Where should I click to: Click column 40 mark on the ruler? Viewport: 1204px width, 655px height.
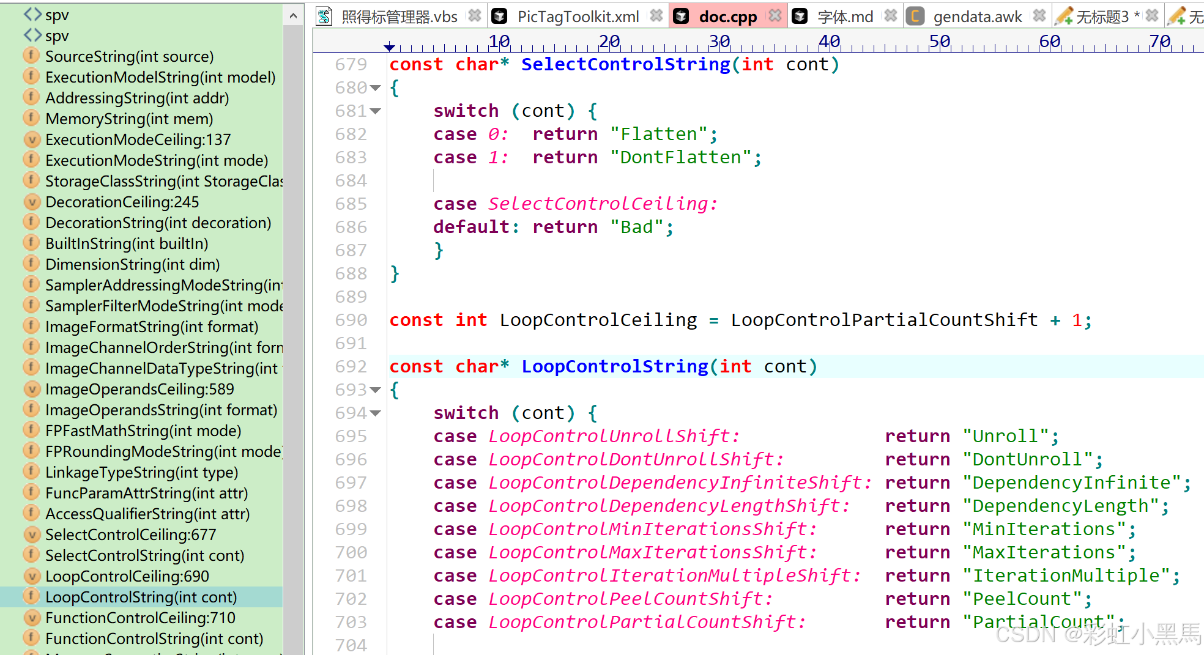coord(829,42)
